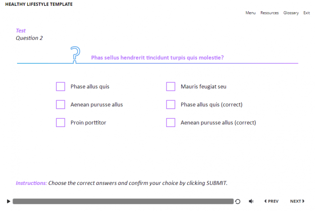
Task: Open the Glossary
Action: 291,13
